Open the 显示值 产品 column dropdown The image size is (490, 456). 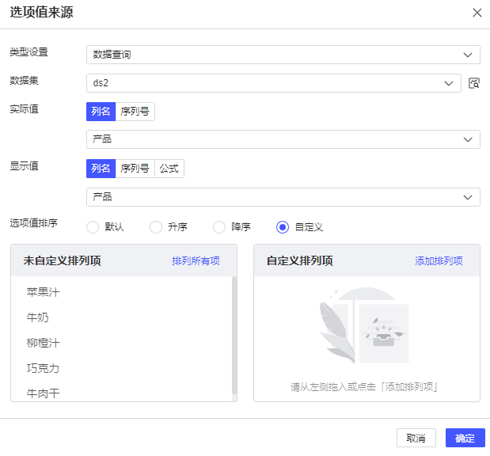coord(283,197)
